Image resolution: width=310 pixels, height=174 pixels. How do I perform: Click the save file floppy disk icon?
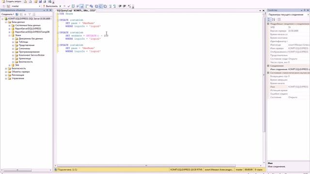pyautogui.click(x=40, y=1)
